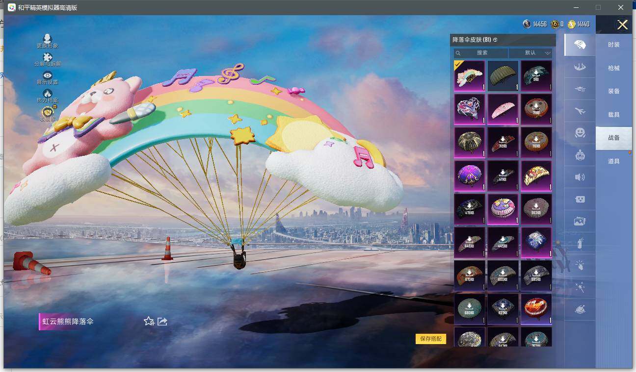This screenshot has width=636, height=372.
Task: Minimize the 和平精英模拟器高清版 window
Action: (575, 7)
